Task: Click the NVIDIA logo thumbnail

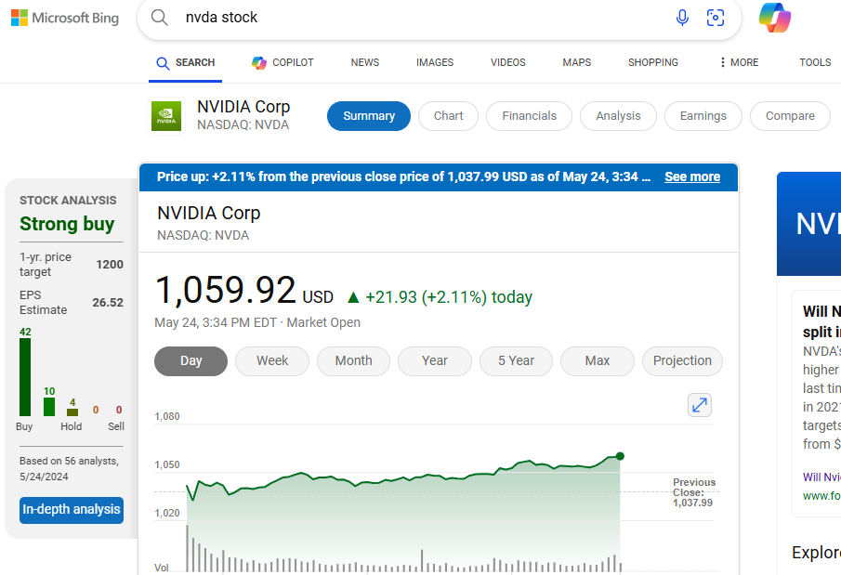Action: (x=166, y=116)
